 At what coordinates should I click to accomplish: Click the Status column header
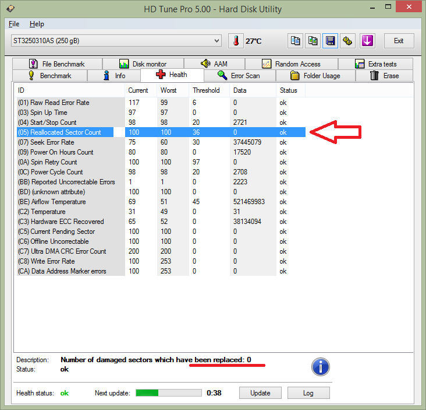[x=291, y=90]
